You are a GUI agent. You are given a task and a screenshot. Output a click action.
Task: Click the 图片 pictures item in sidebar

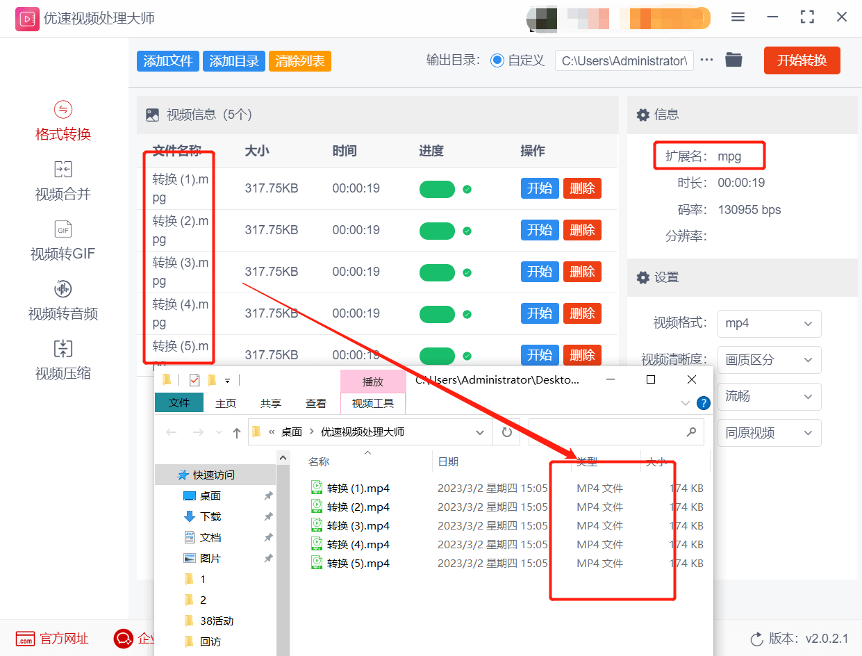210,558
